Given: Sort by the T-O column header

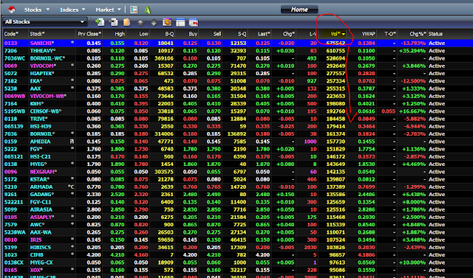Looking at the screenshot, I should tap(389, 34).
